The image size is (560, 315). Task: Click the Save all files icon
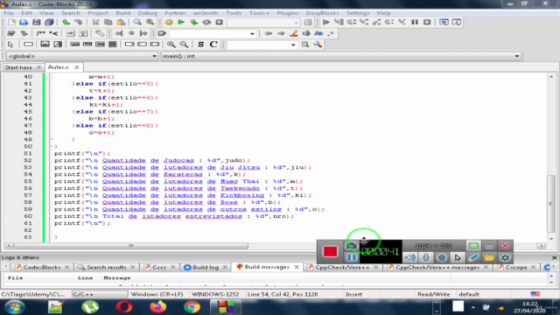coord(49,22)
